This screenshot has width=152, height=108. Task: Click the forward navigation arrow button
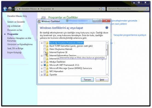coord(10,9)
